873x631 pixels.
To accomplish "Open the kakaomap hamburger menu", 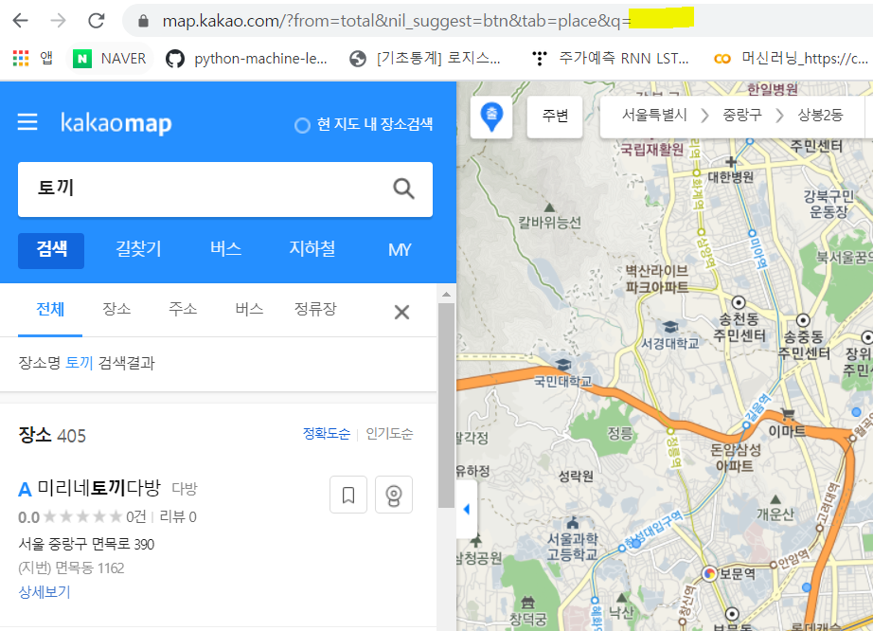I will pos(27,122).
